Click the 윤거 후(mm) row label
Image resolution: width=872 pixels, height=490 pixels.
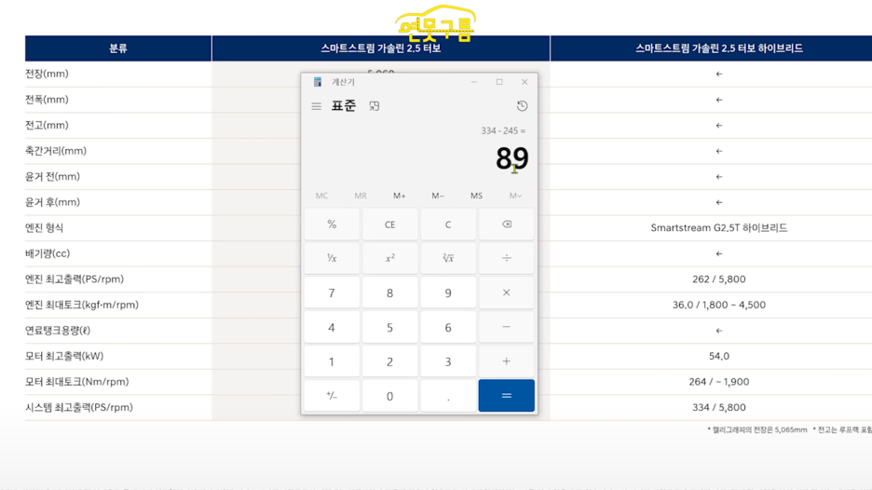coord(52,202)
